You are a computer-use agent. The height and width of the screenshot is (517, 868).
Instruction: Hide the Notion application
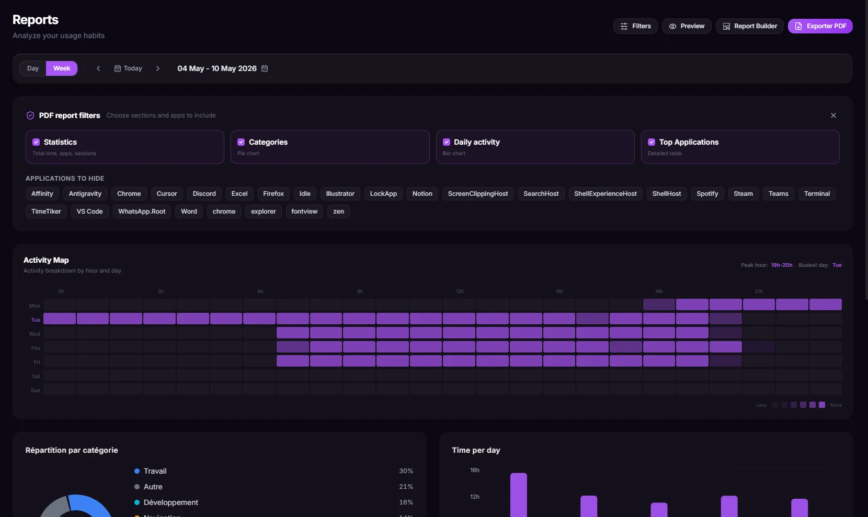tap(422, 194)
